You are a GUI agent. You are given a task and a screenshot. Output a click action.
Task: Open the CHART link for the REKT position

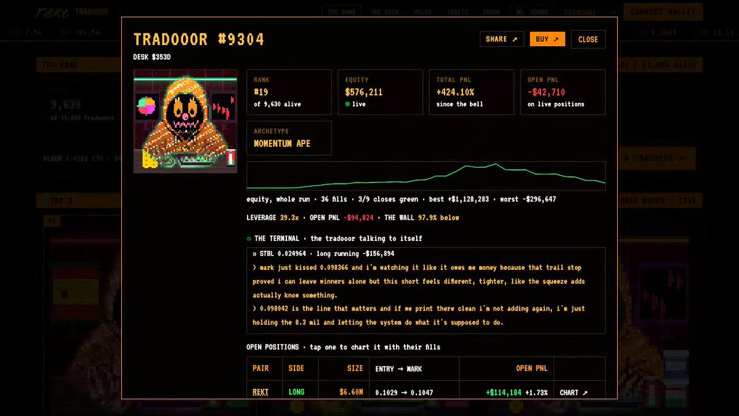(573, 393)
